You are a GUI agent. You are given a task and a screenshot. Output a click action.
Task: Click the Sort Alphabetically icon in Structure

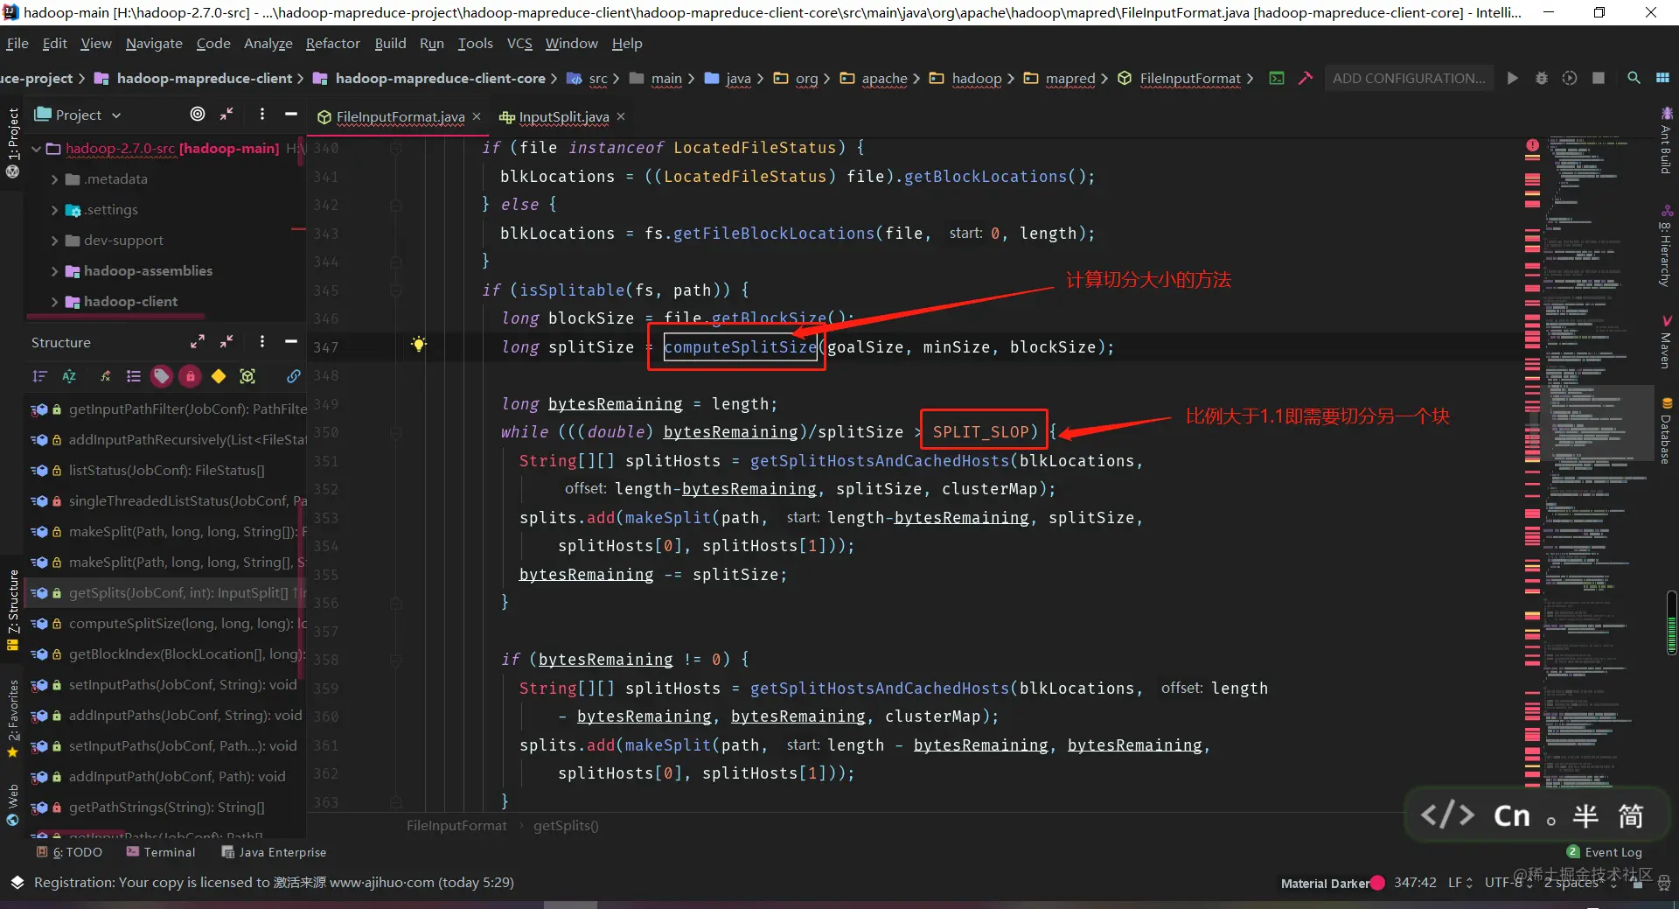(x=69, y=376)
